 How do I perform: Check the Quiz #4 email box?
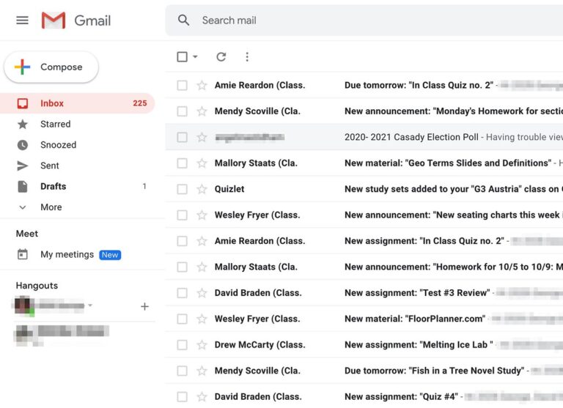[x=182, y=396]
